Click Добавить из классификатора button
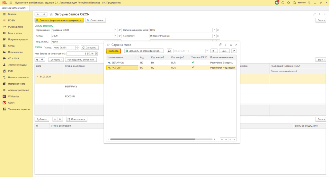 (x=144, y=51)
